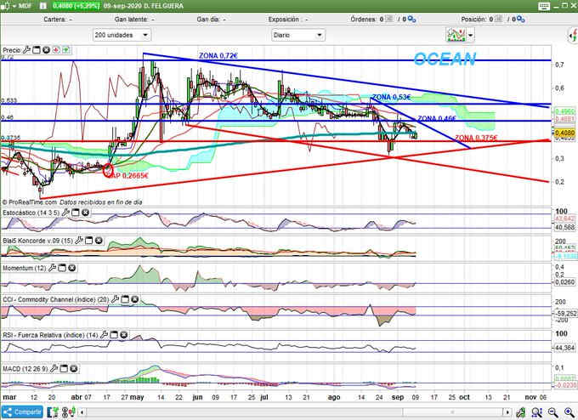Click the red plus icon beside Precio
The image size is (578, 420).
[x=56, y=50]
